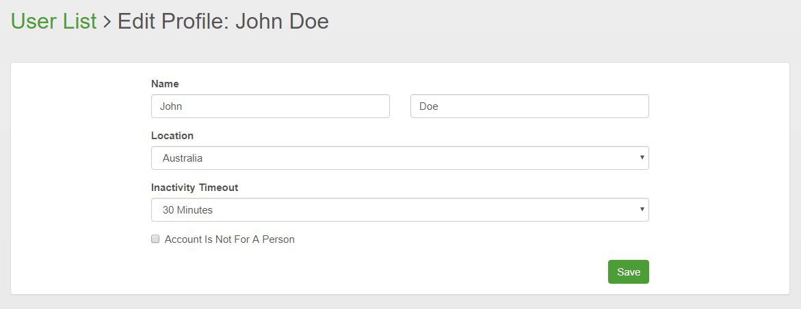Screen dimensions: 801x309
Task: Go back to the User List
Action: 53,21
